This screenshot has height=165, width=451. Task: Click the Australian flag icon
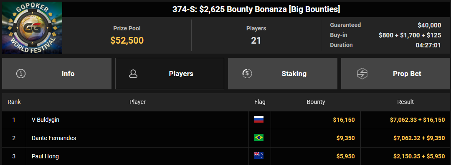[x=259, y=156]
